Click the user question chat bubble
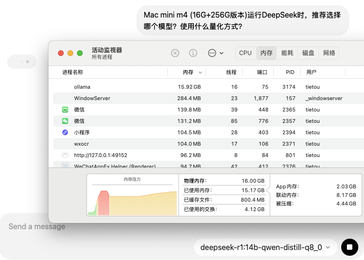 (243, 20)
